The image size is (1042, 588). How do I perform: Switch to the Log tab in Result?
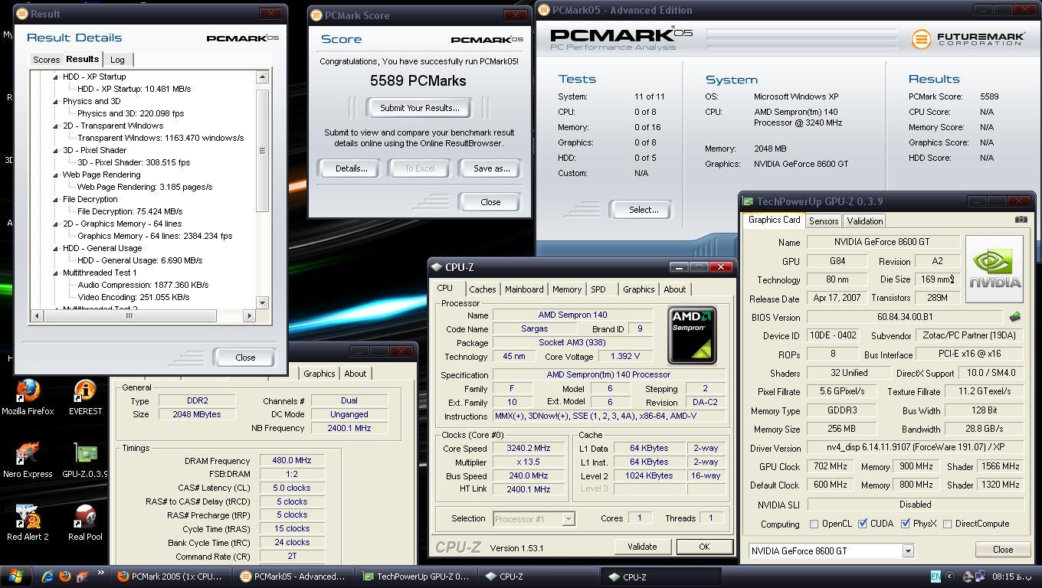click(x=117, y=60)
